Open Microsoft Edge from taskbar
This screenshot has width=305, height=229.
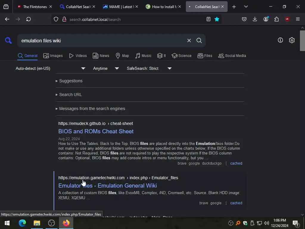click(x=22, y=223)
